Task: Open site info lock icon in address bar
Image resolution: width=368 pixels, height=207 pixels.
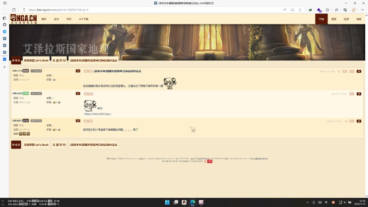Action: (24, 10)
